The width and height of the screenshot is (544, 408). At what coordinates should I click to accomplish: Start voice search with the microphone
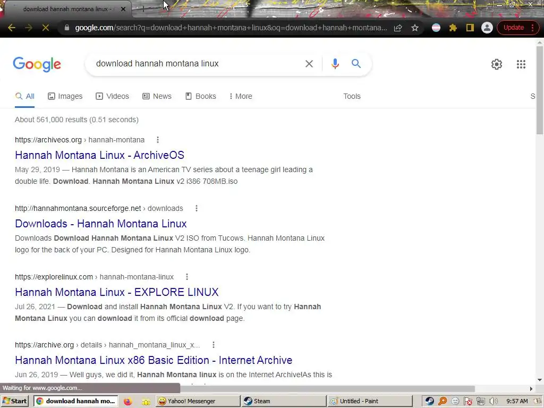[x=335, y=64]
